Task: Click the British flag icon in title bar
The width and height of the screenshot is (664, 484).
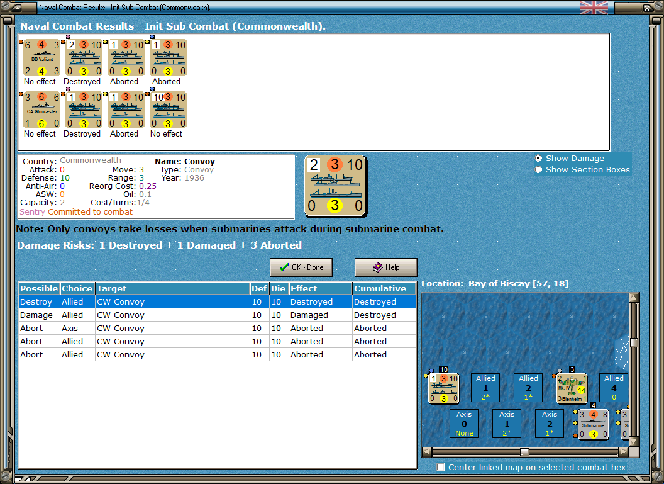Action: point(594,7)
